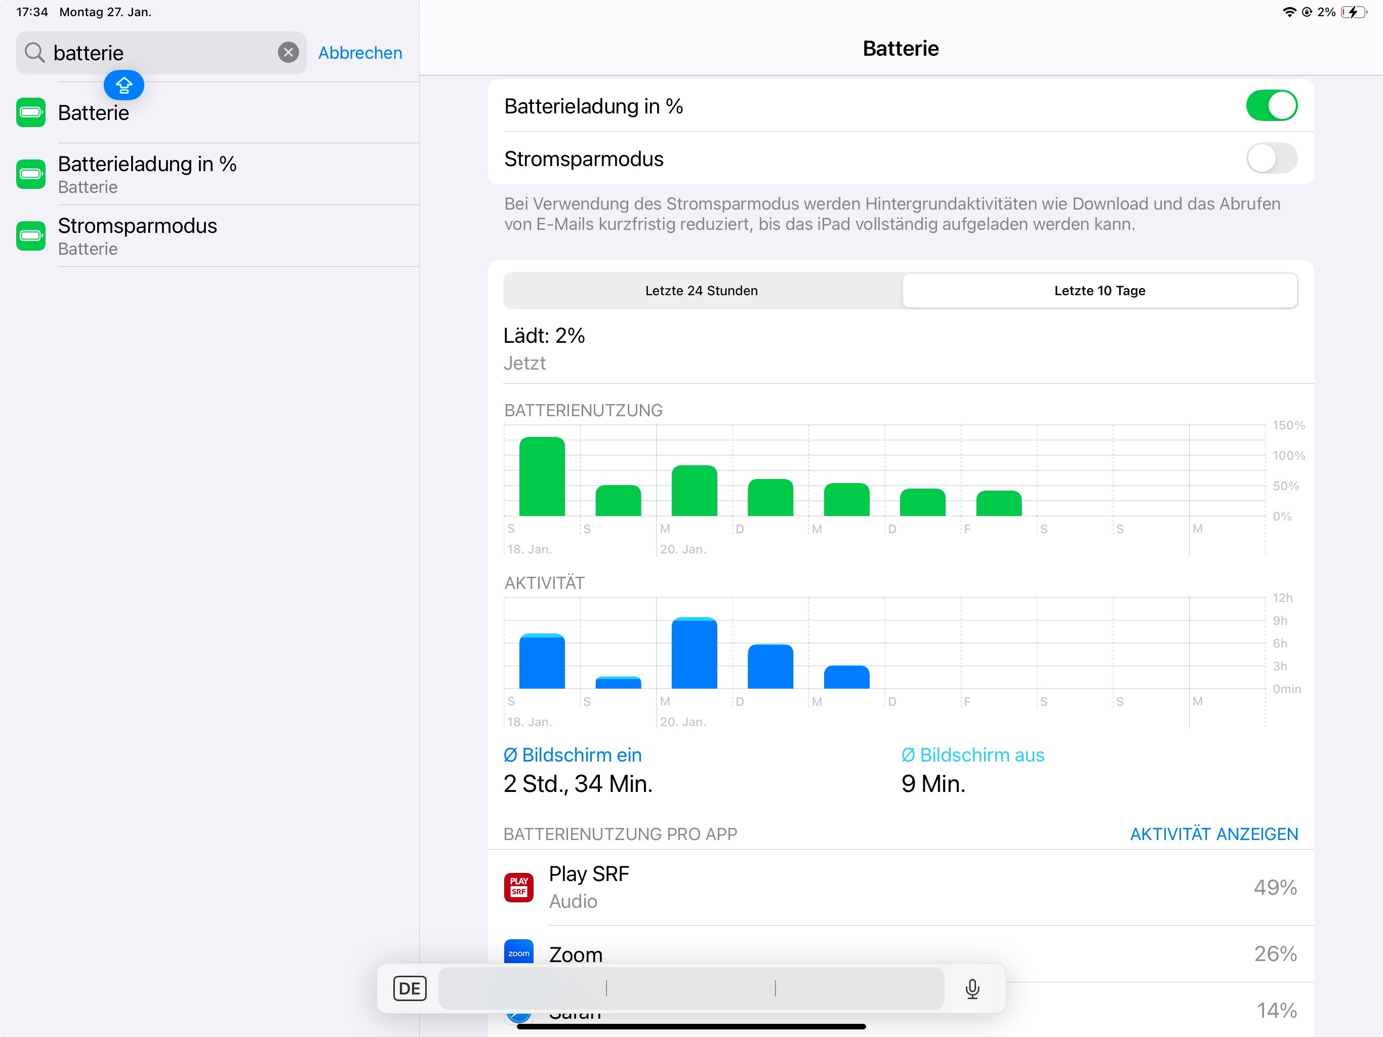Tap the Zoom app icon

coord(518,951)
